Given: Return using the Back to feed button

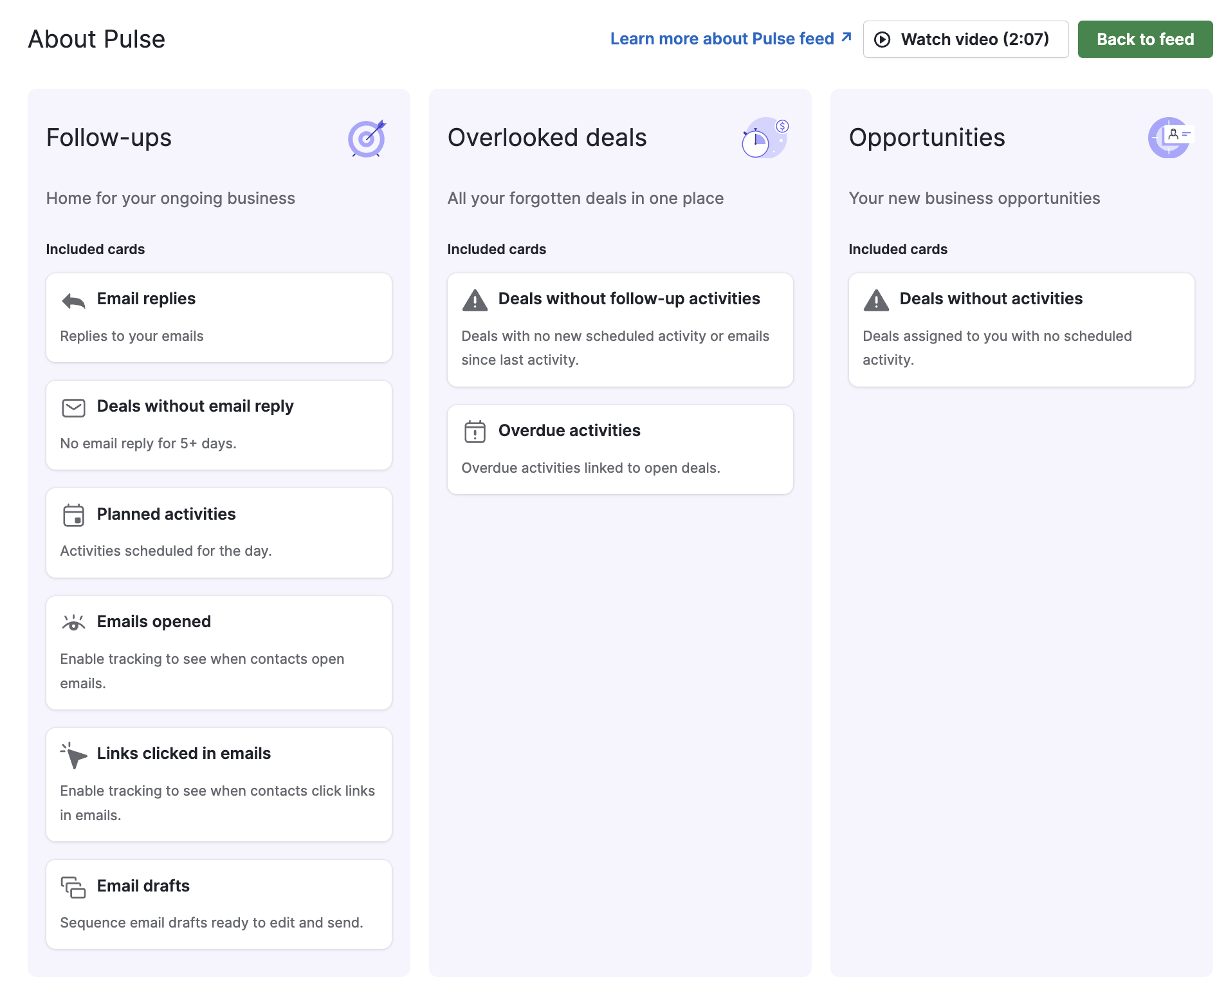Looking at the screenshot, I should coord(1144,39).
